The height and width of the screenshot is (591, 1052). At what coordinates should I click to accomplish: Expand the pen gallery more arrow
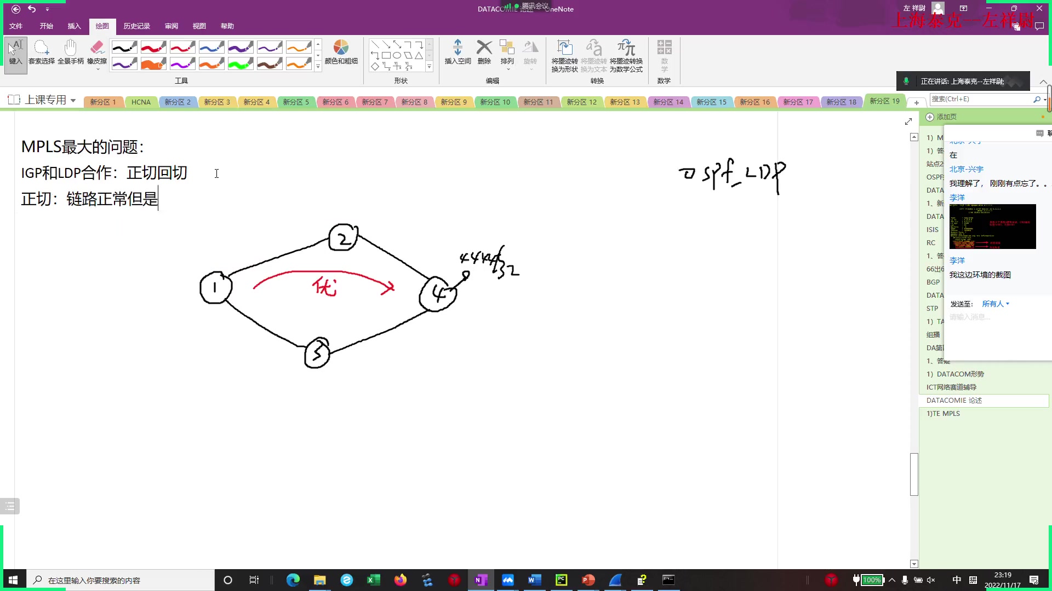pos(318,67)
